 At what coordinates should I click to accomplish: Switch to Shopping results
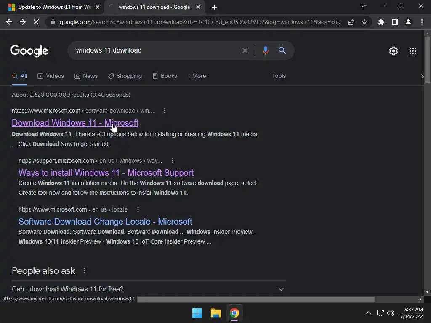click(x=125, y=76)
